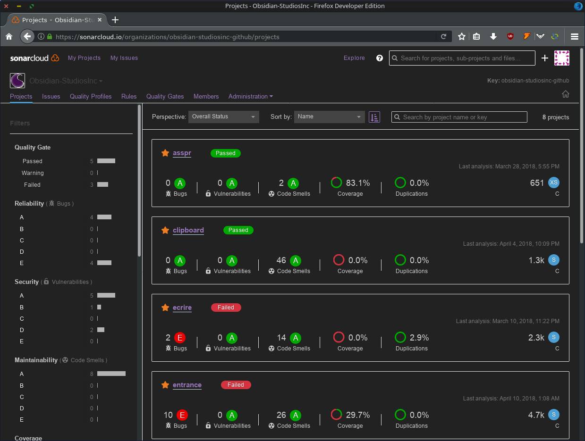Click the Explore link
This screenshot has width=585, height=441.
tap(354, 58)
